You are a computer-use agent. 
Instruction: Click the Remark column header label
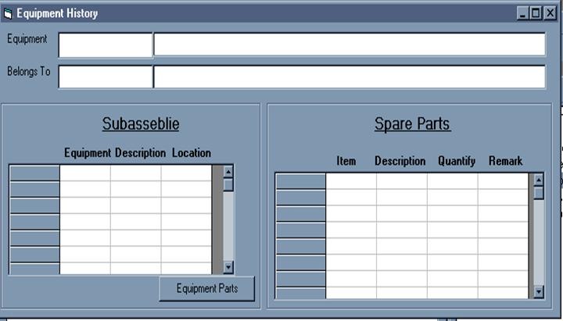coord(506,161)
